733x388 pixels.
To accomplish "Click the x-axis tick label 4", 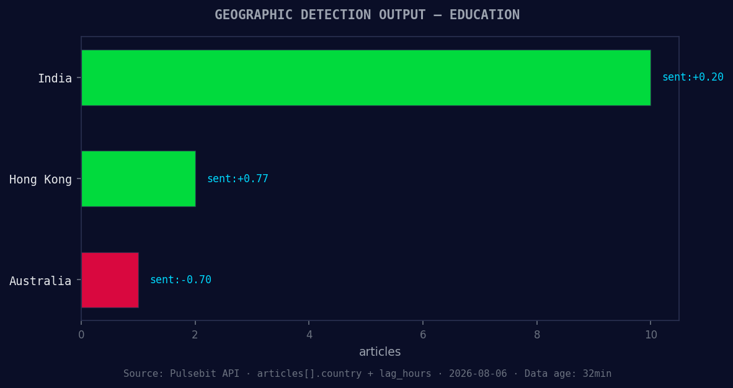I will click(x=309, y=335).
